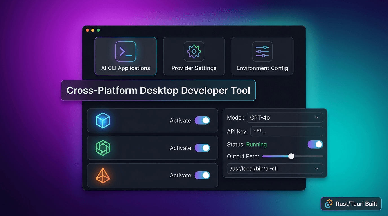Disable Activate switch for green hexagon app
Screen dimensions: 388x216
[x=202, y=148]
